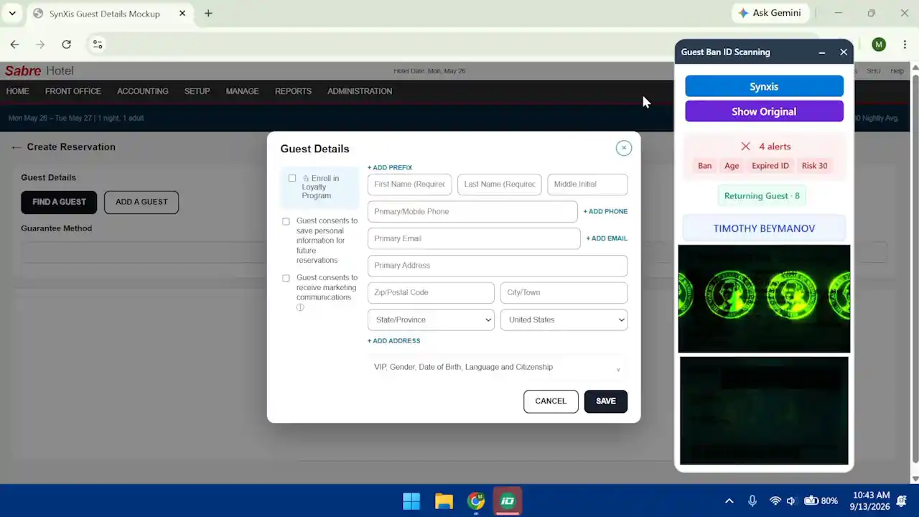Image resolution: width=919 pixels, height=517 pixels.
Task: Open the Chrome tab search dropdown arrow
Action: pos(12,13)
